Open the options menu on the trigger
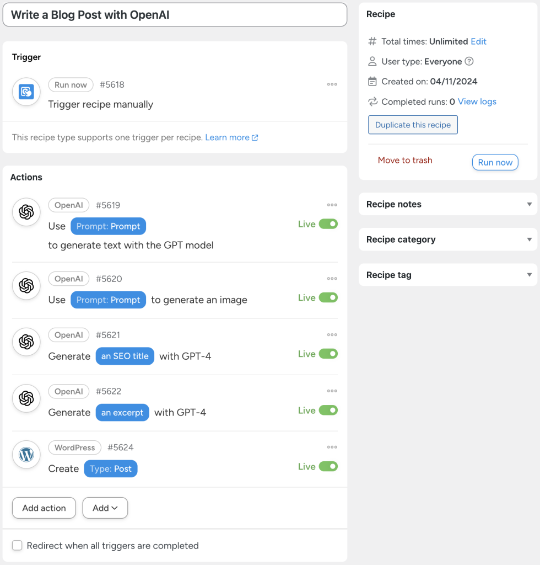The image size is (540, 565). point(332,84)
